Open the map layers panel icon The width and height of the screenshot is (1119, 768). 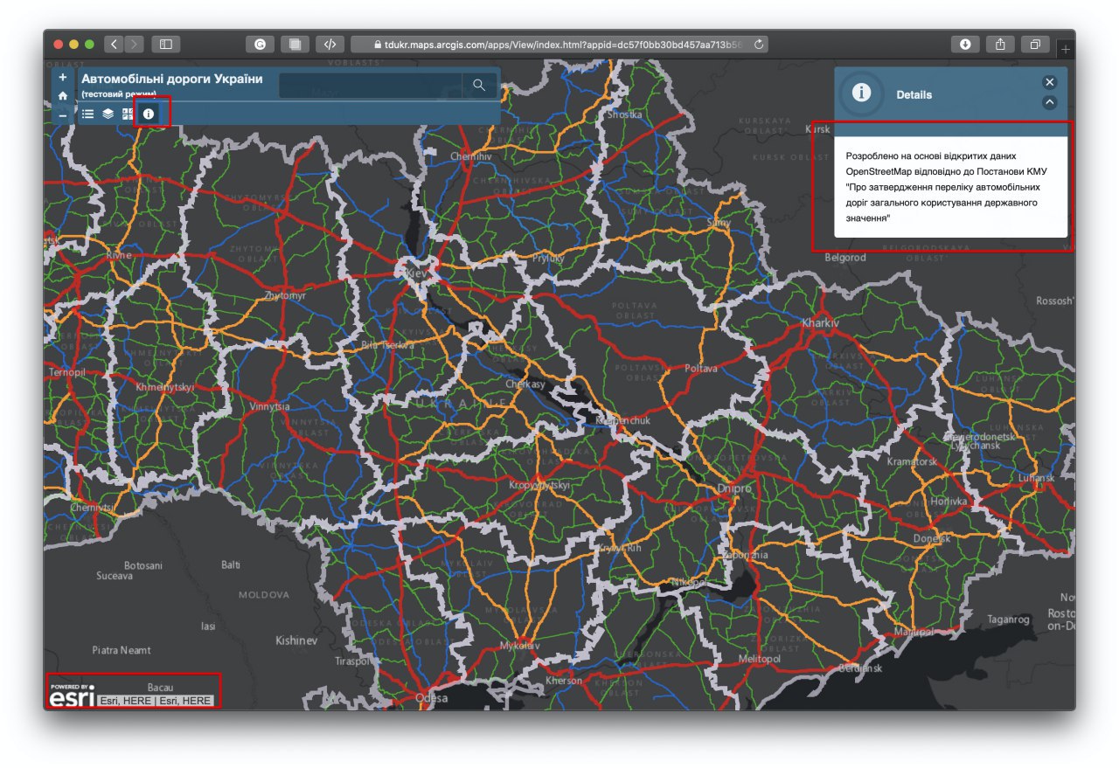(x=108, y=114)
